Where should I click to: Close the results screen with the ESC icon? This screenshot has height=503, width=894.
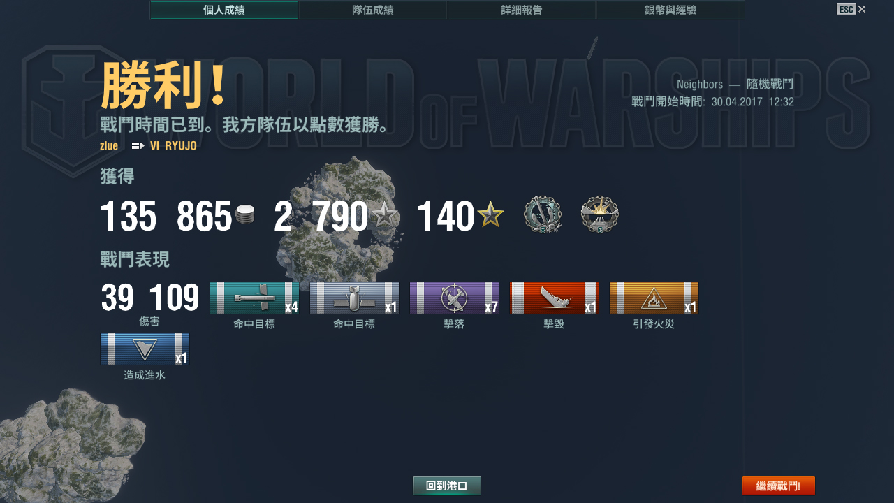[851, 9]
